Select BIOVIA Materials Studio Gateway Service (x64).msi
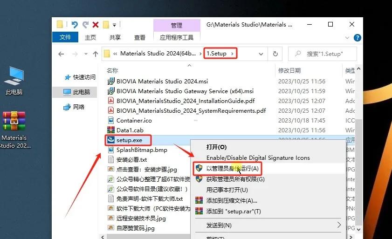This screenshot has height=239, width=392. (x=185, y=91)
